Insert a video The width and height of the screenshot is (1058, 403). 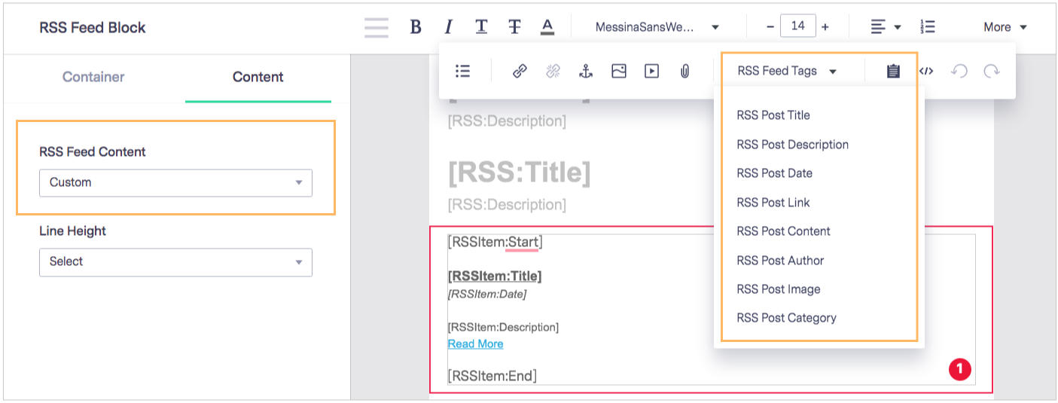(x=652, y=71)
